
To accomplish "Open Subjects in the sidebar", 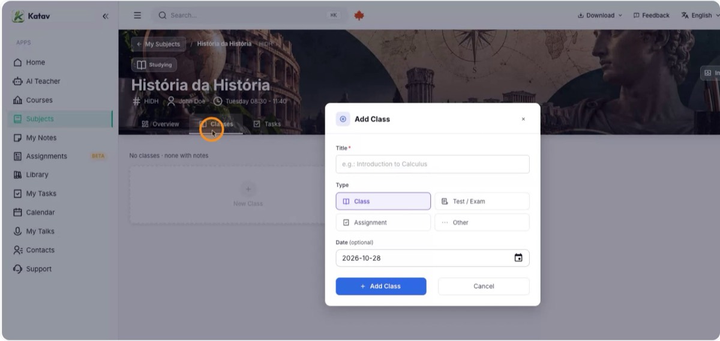I will [x=60, y=119].
